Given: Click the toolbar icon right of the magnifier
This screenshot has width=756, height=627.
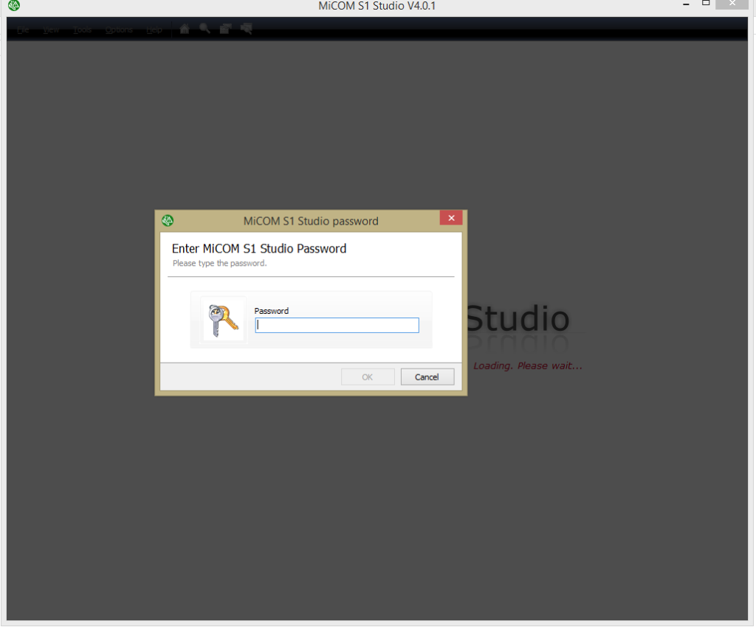Looking at the screenshot, I should pos(225,29).
